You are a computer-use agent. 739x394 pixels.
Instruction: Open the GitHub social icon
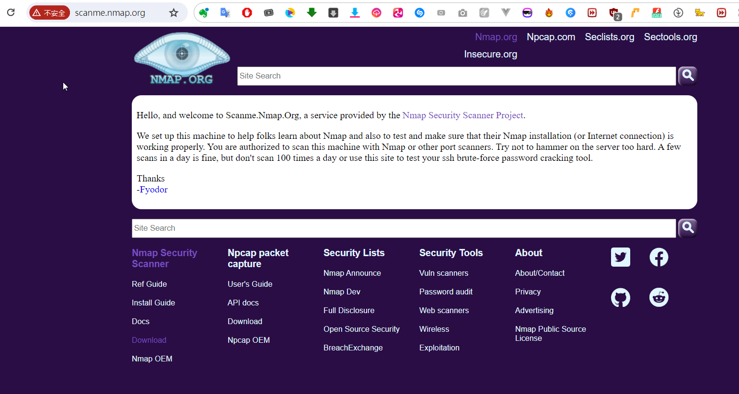pos(621,298)
